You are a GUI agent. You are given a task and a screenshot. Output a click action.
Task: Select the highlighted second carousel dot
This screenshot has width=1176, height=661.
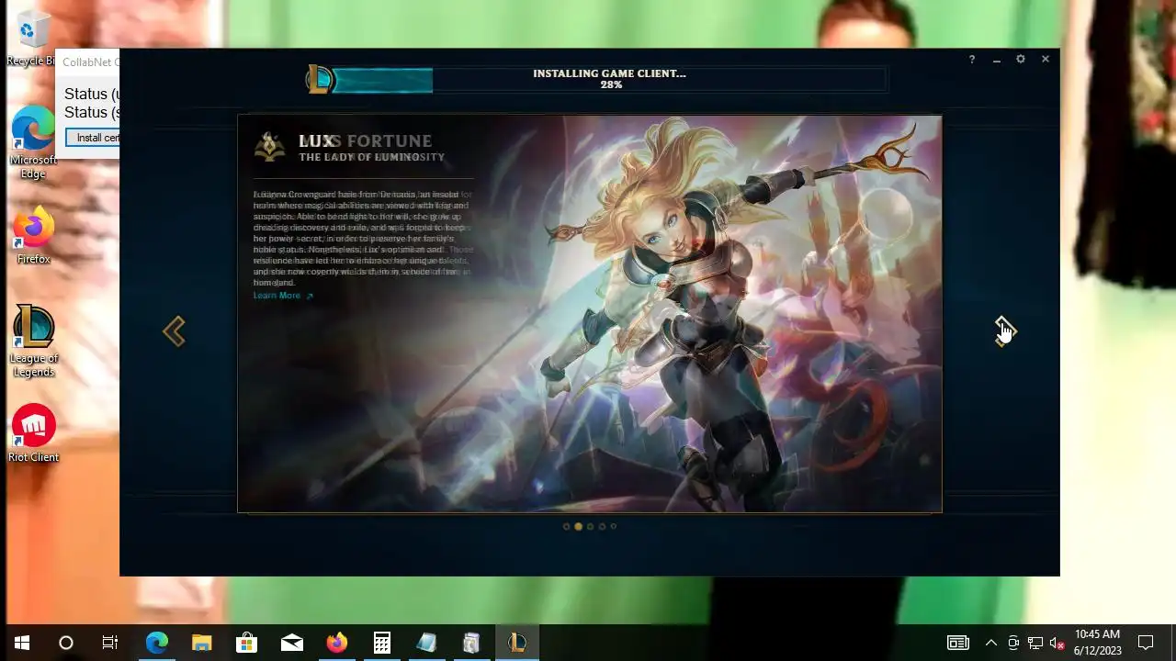pos(578,527)
